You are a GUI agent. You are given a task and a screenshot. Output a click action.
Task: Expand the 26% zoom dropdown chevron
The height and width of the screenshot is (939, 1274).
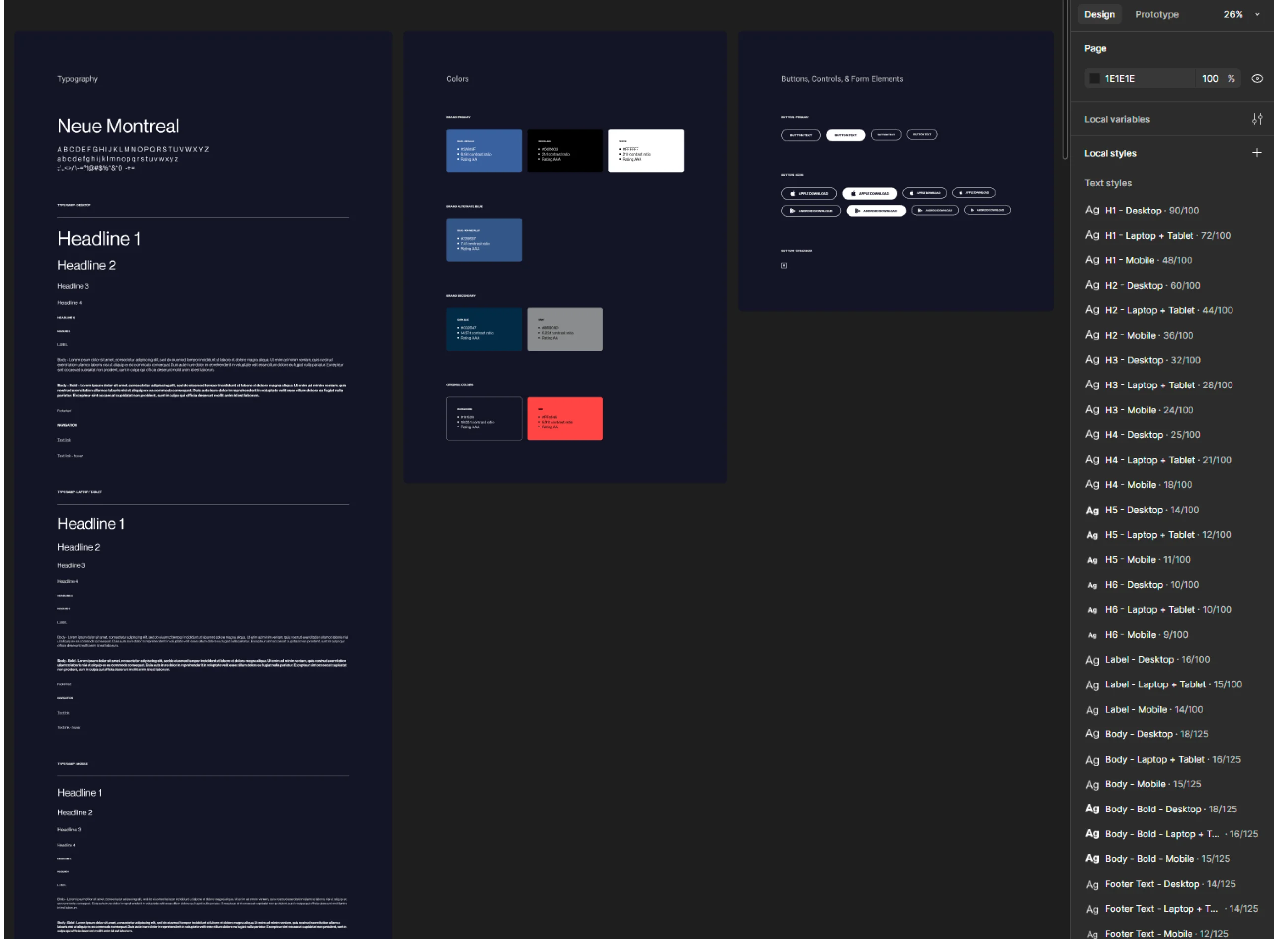(x=1257, y=15)
